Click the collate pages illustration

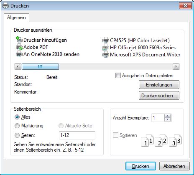coord(161,140)
